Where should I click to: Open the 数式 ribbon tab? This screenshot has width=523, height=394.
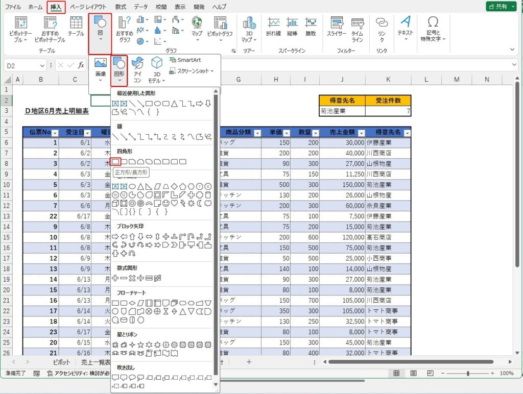tap(121, 7)
